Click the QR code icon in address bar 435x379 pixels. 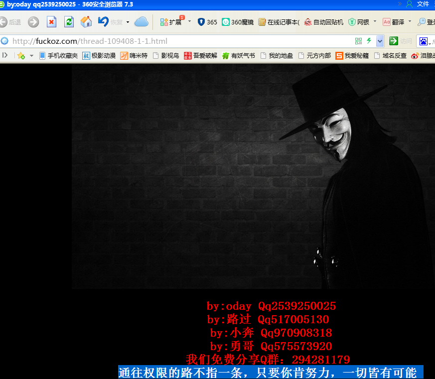coord(358,41)
